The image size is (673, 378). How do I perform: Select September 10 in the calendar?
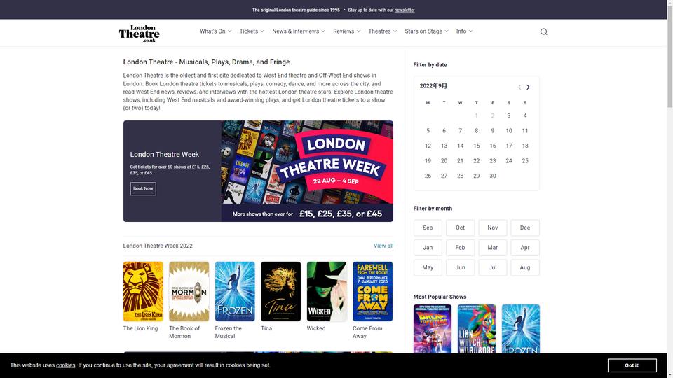pyautogui.click(x=509, y=131)
